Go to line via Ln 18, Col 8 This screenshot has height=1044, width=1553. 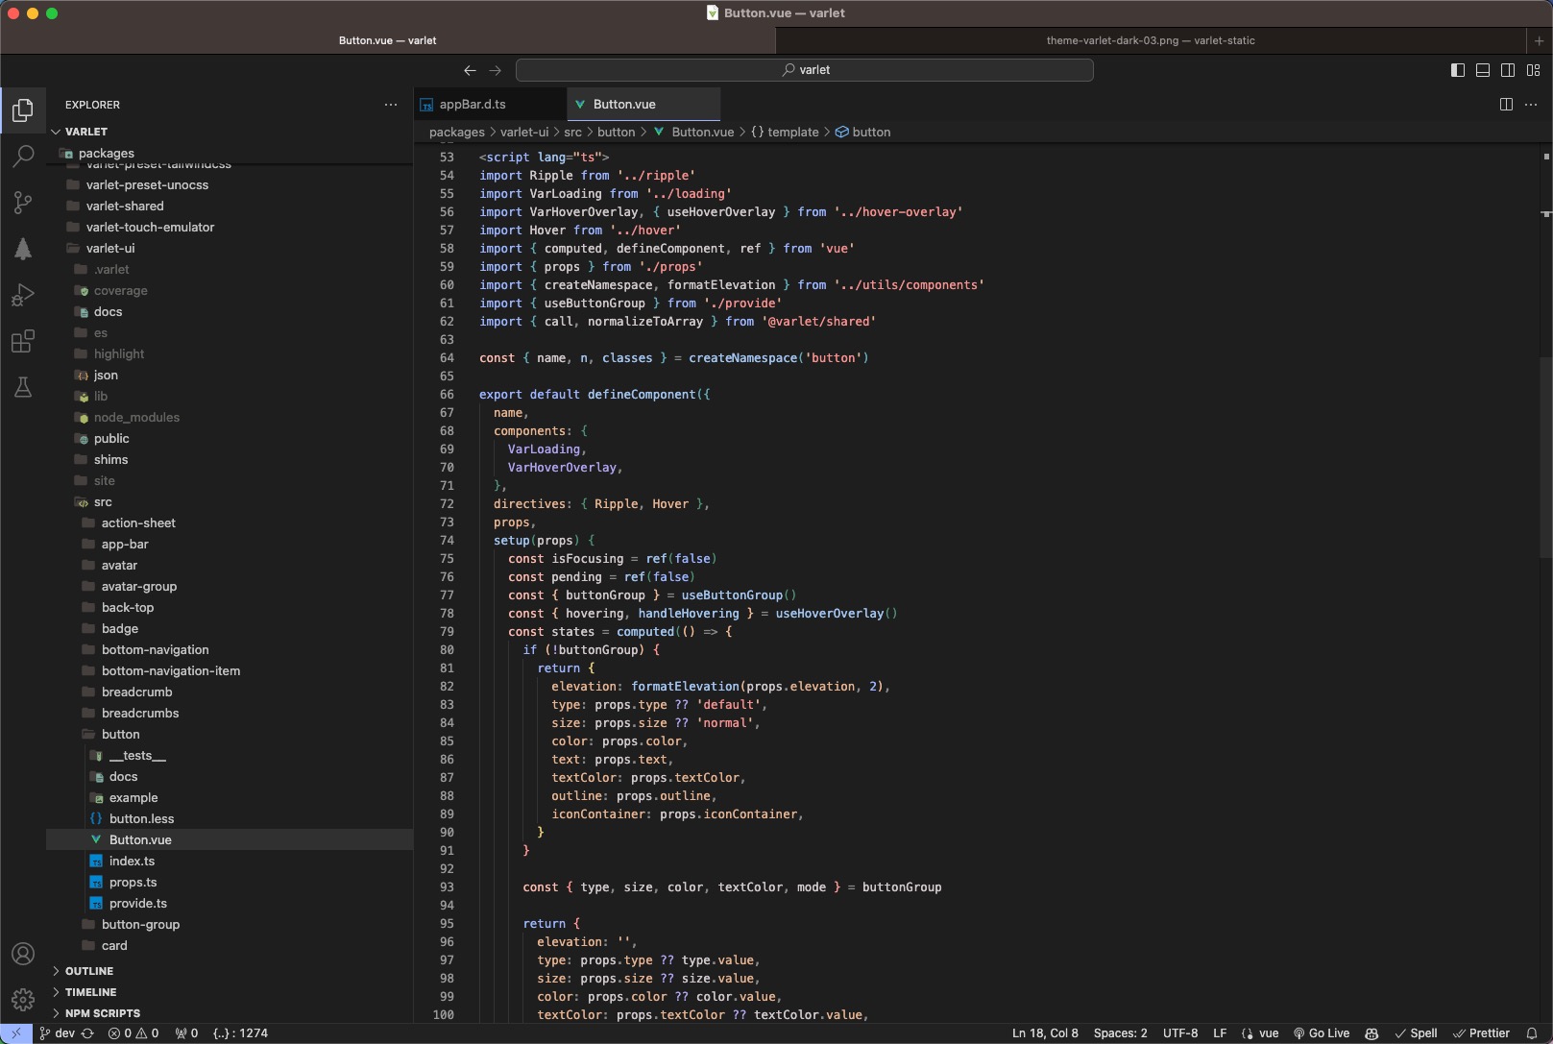click(x=1045, y=1033)
